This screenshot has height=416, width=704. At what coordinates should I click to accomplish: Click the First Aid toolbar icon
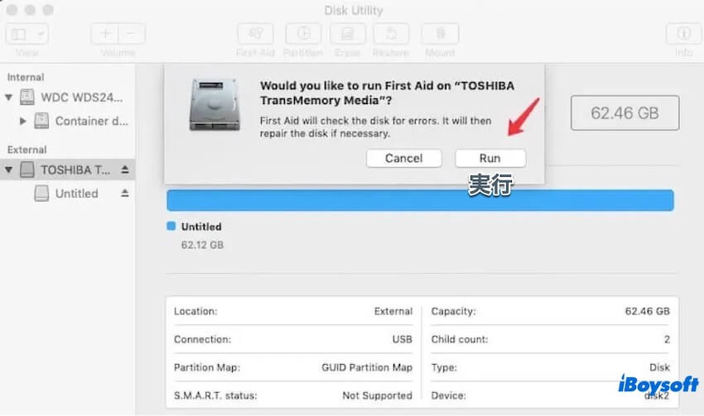pos(255,34)
